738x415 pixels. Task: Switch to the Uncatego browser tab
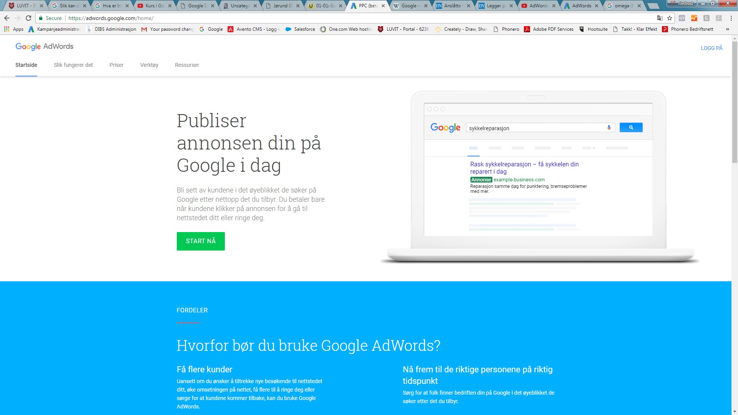point(239,6)
